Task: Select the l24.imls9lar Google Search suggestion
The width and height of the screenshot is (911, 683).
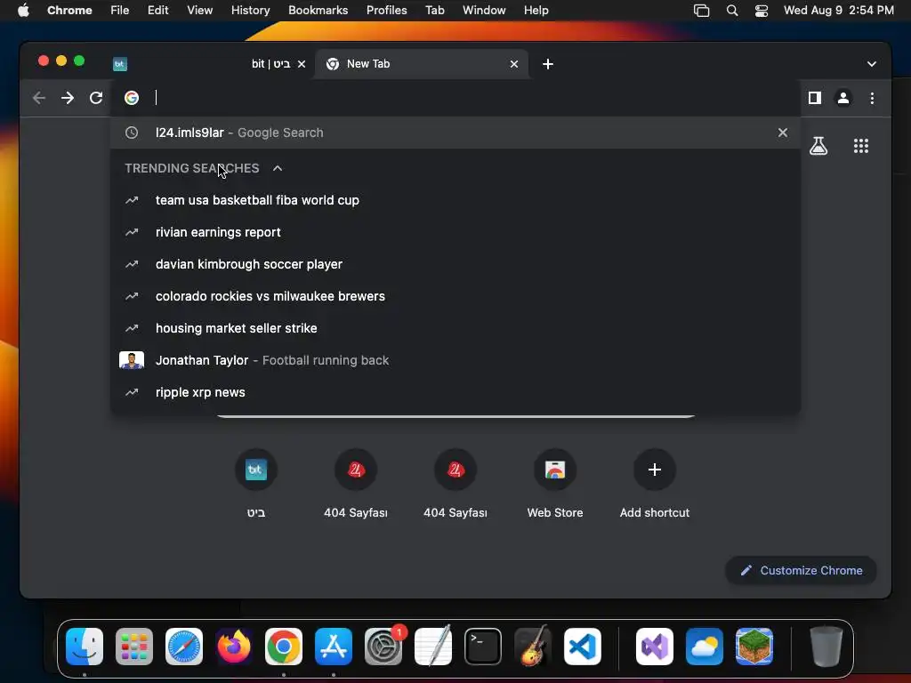Action: (455, 133)
